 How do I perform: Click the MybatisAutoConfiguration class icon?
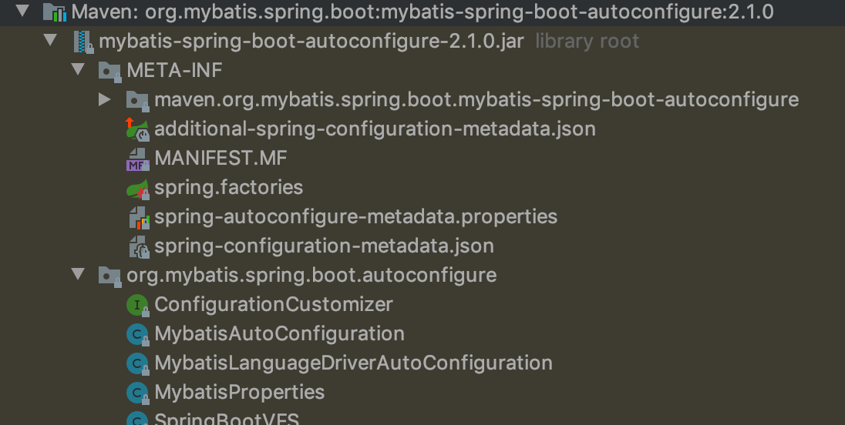(x=137, y=335)
